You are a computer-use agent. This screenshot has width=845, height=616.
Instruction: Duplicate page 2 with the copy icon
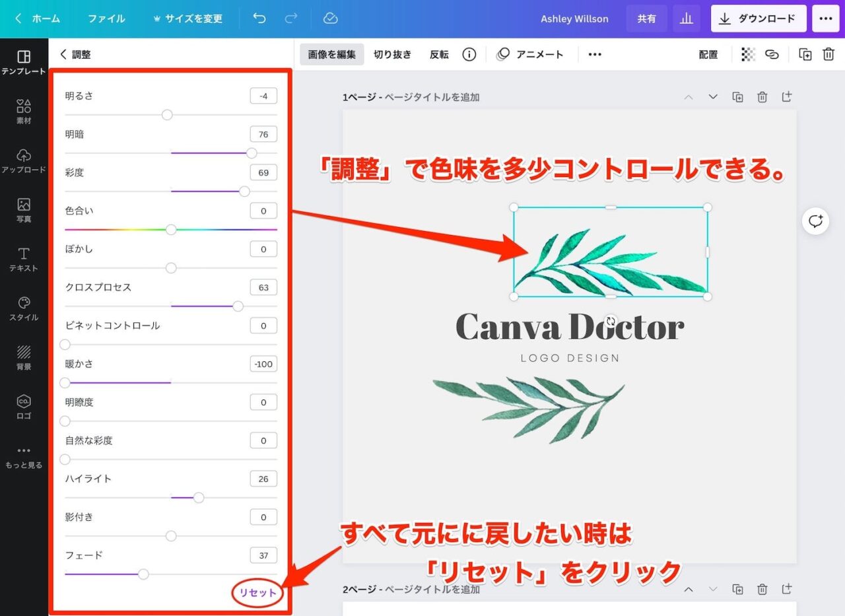click(738, 589)
